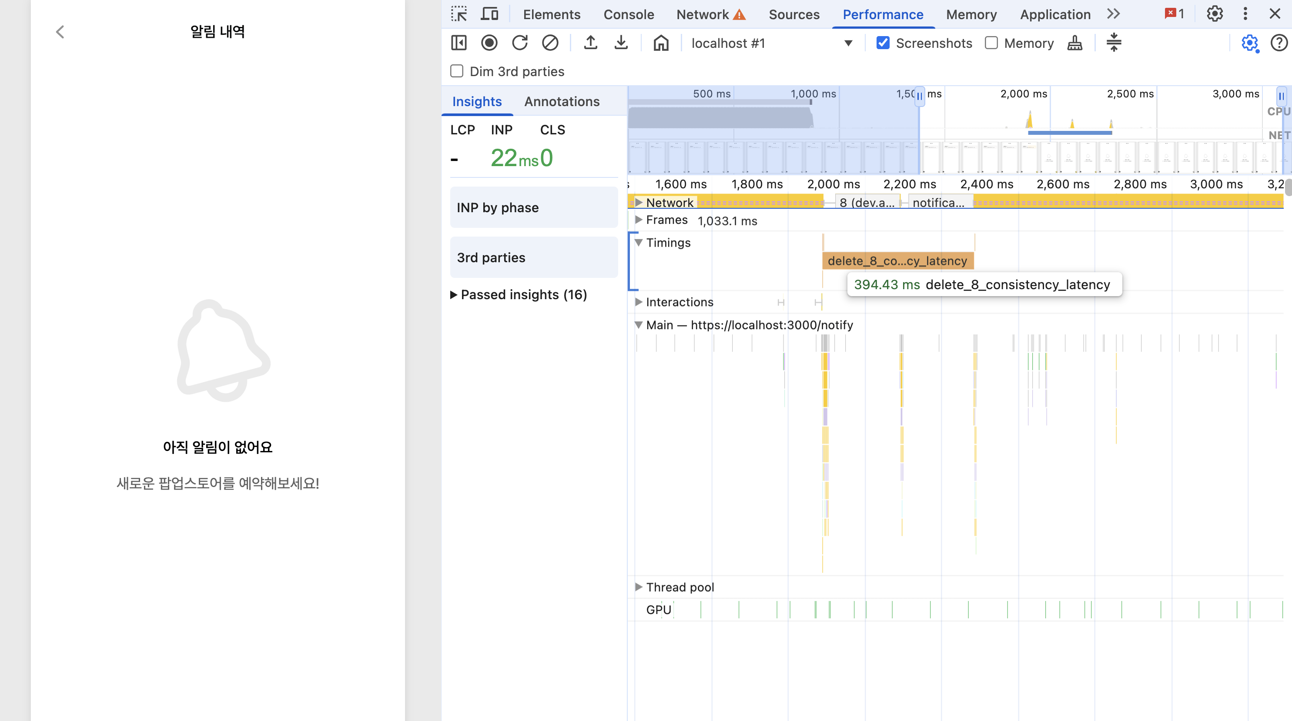The height and width of the screenshot is (721, 1292).
Task: Enable Dim 3rd parties checkbox
Action: 456,71
